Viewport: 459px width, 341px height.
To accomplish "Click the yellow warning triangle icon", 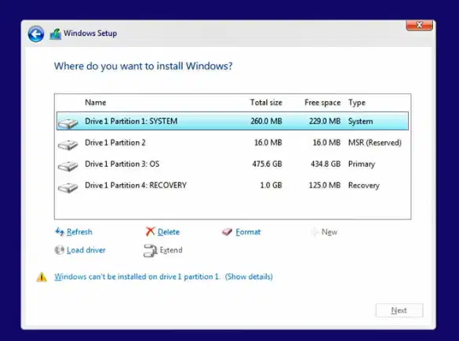I will coord(42,277).
